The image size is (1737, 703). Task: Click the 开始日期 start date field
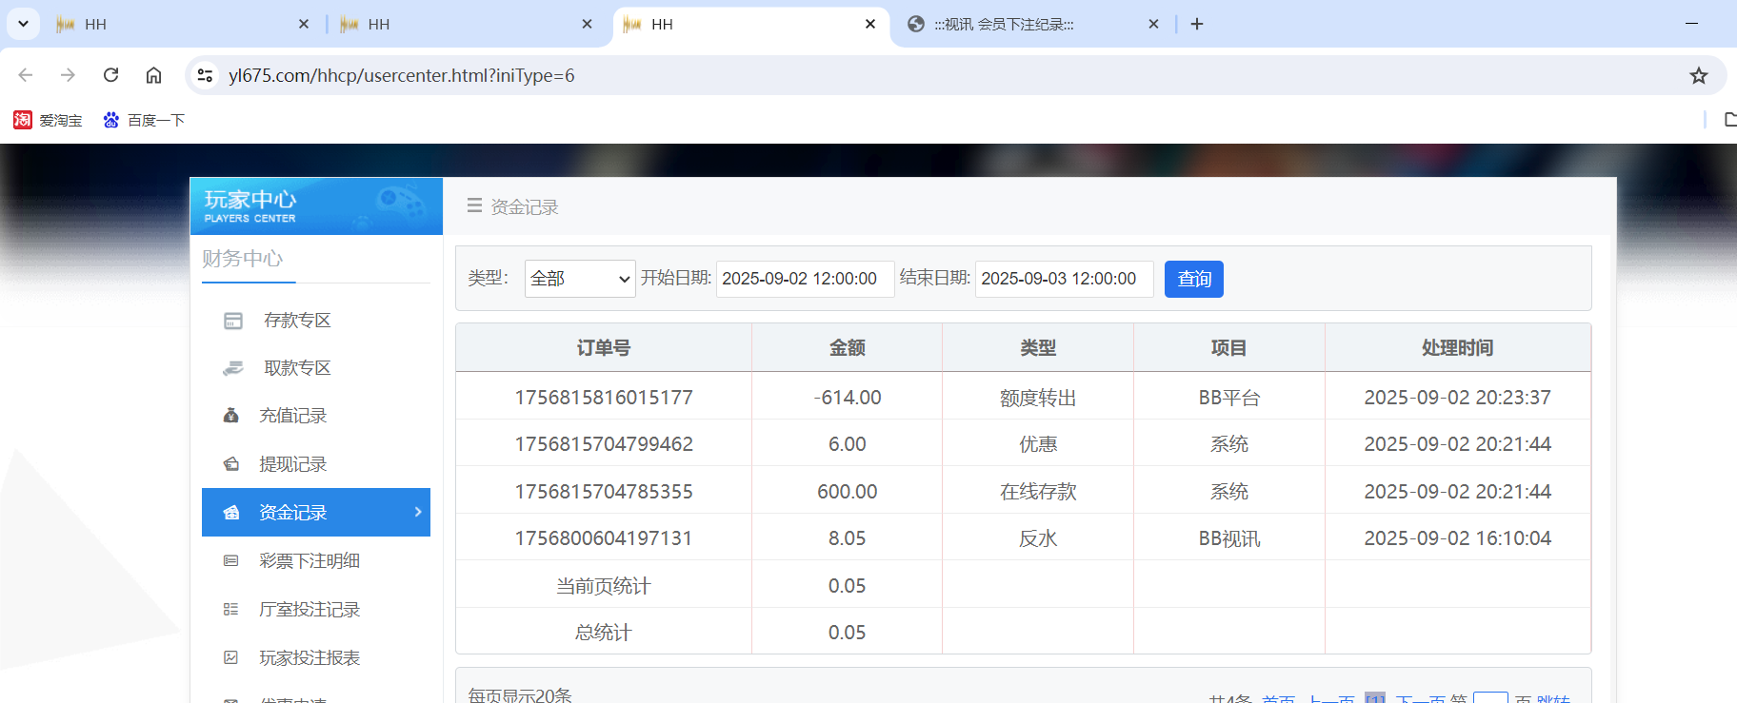[x=804, y=279]
